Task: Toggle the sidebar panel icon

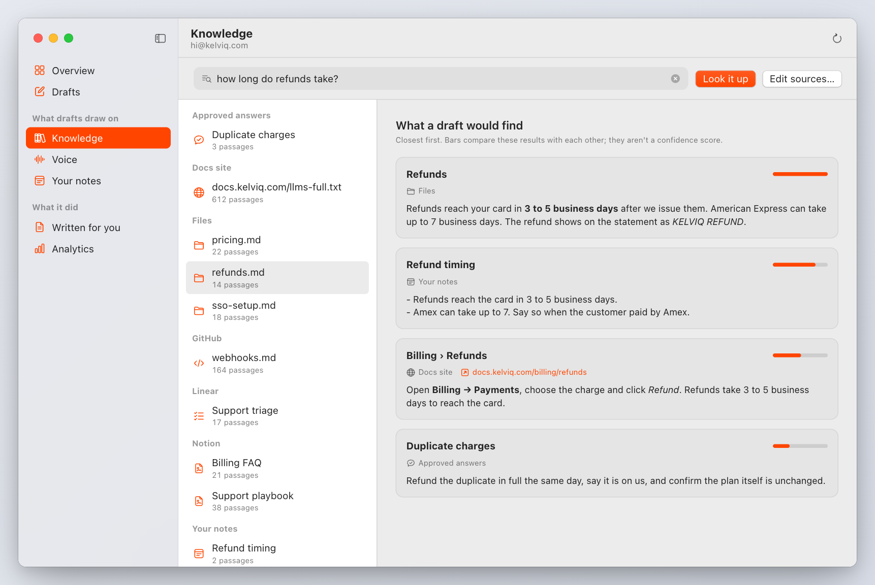Action: [x=160, y=39]
